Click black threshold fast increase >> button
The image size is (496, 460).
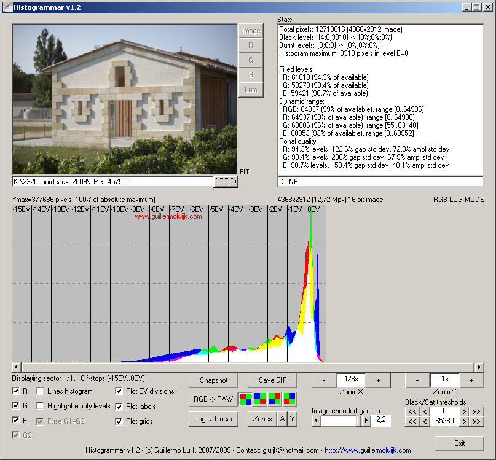[476, 411]
